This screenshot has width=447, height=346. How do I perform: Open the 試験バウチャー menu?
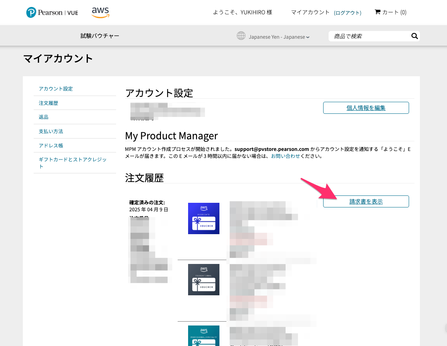click(100, 36)
